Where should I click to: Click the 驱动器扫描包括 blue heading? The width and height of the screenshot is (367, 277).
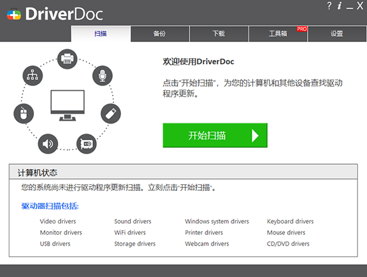[x=50, y=206]
